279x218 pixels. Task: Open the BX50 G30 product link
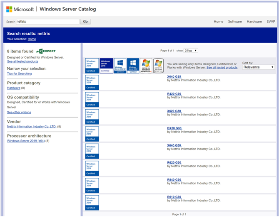coord(174,128)
